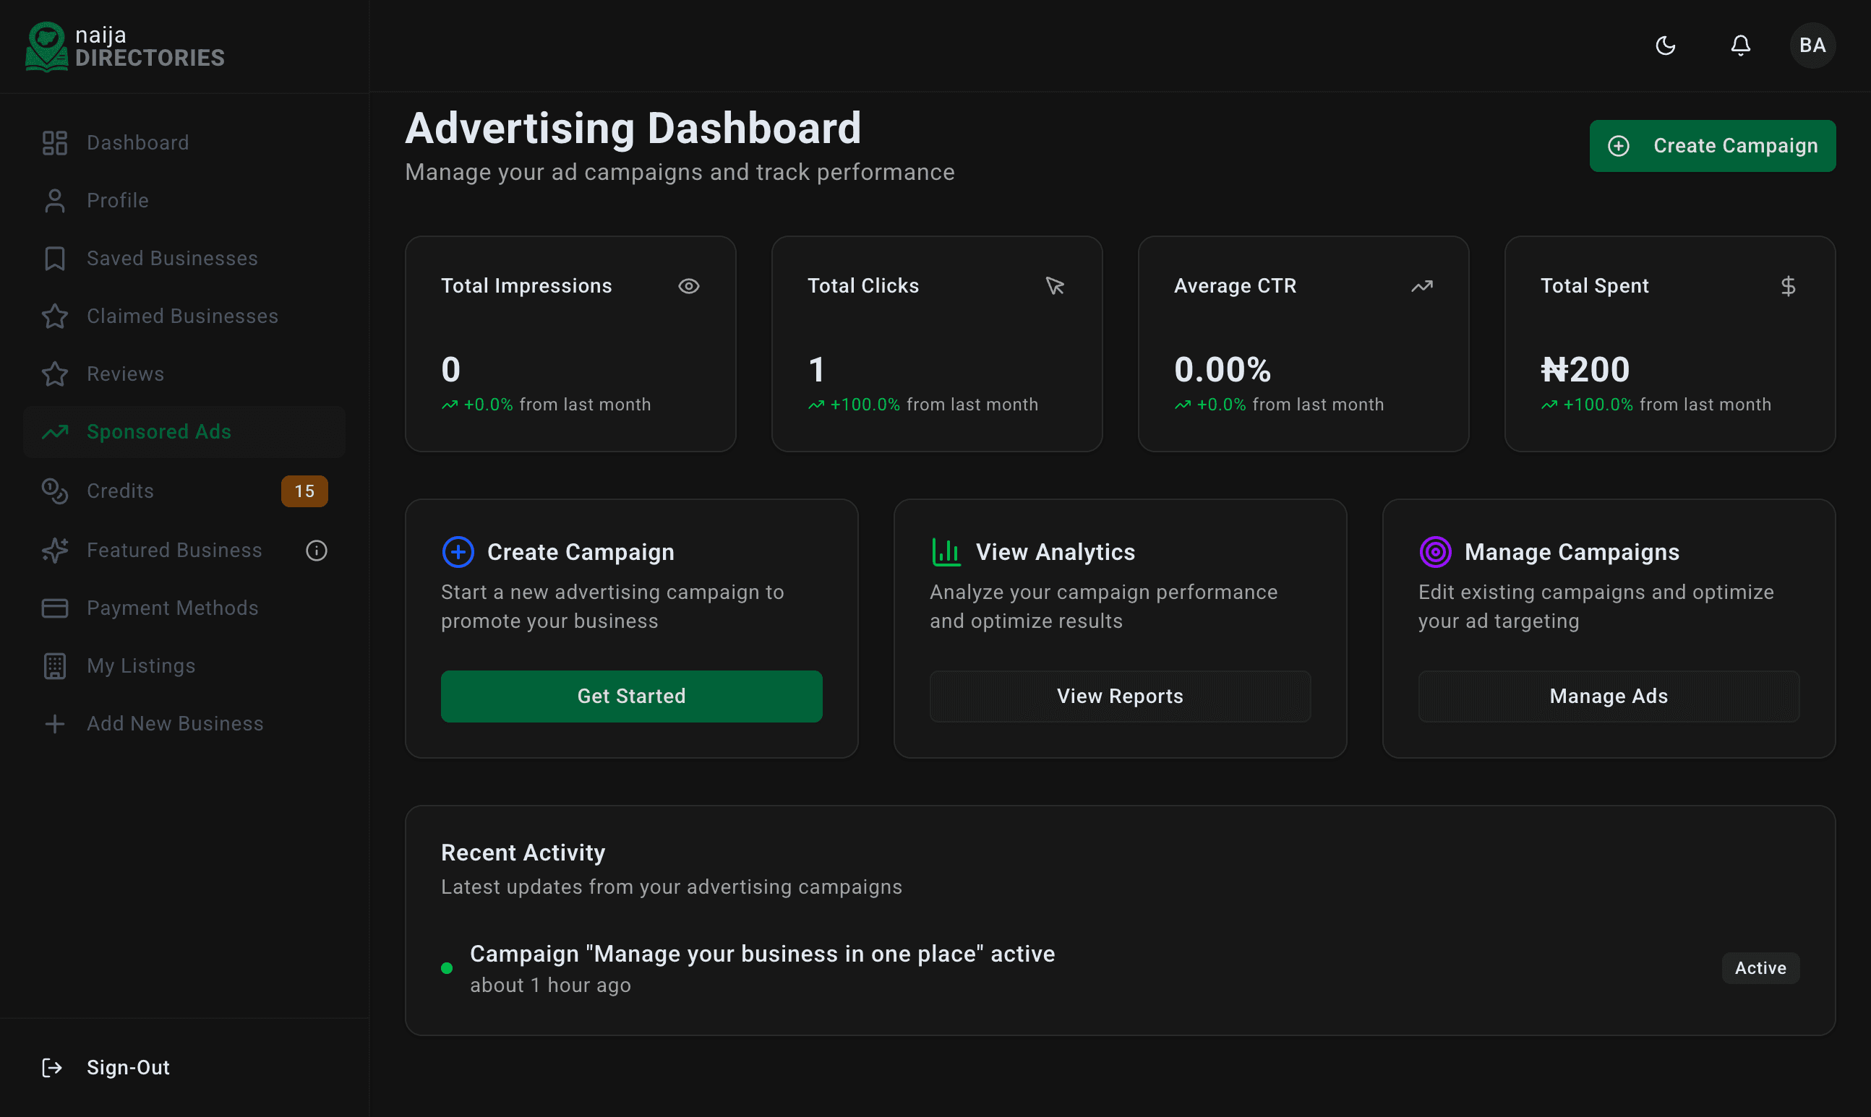Open Payment Methods menu item
The width and height of the screenshot is (1871, 1117).
click(172, 608)
